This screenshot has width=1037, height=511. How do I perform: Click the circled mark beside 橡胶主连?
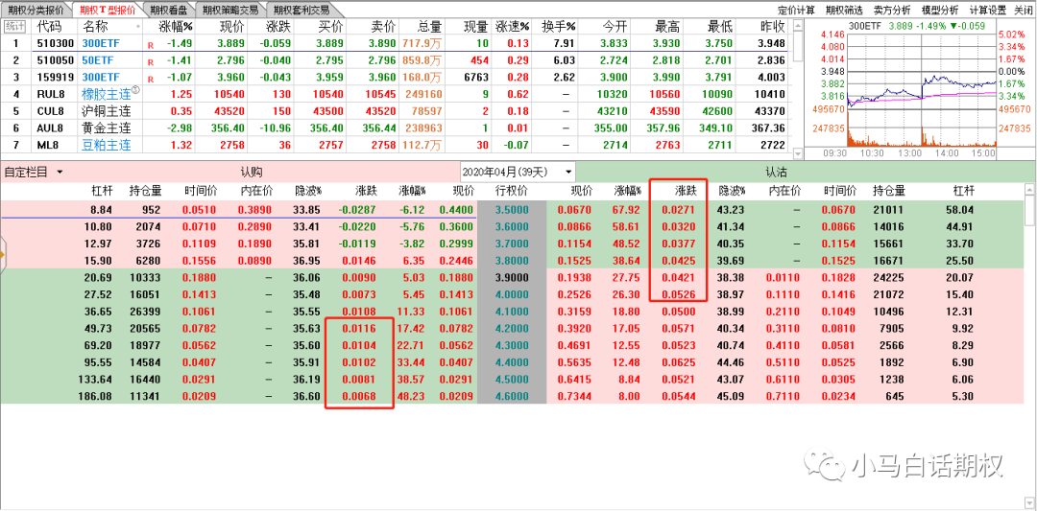click(135, 90)
